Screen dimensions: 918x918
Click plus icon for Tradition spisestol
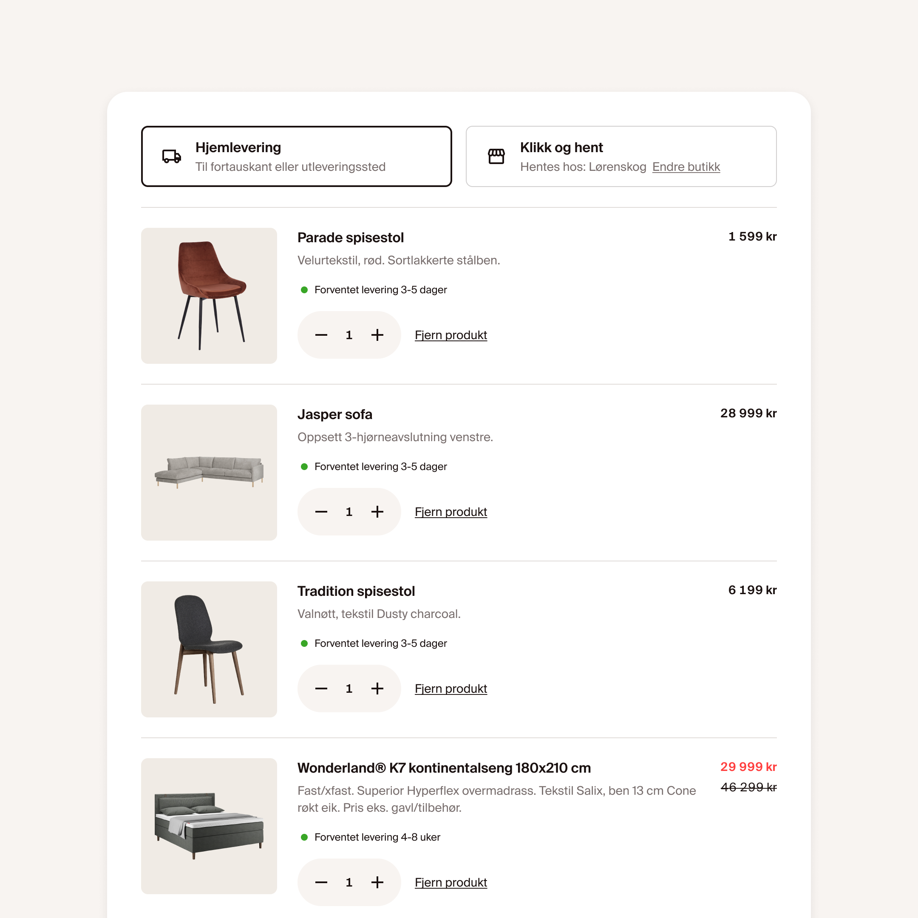(377, 688)
